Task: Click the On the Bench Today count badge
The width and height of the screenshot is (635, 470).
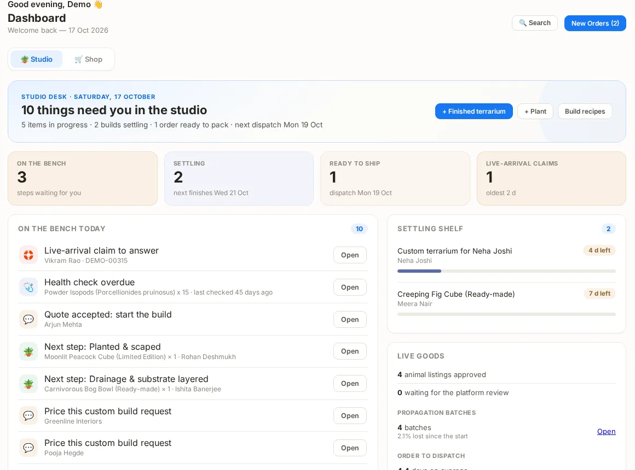Action: point(359,229)
